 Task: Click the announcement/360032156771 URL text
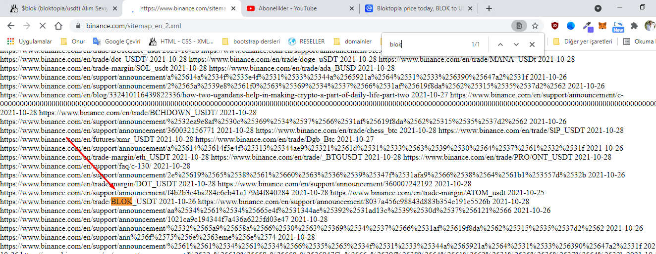click(x=108, y=130)
